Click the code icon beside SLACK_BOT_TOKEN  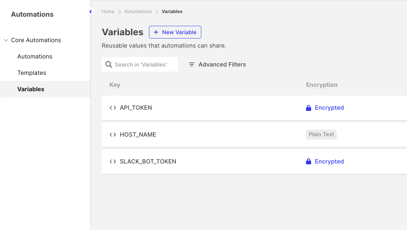(x=113, y=161)
